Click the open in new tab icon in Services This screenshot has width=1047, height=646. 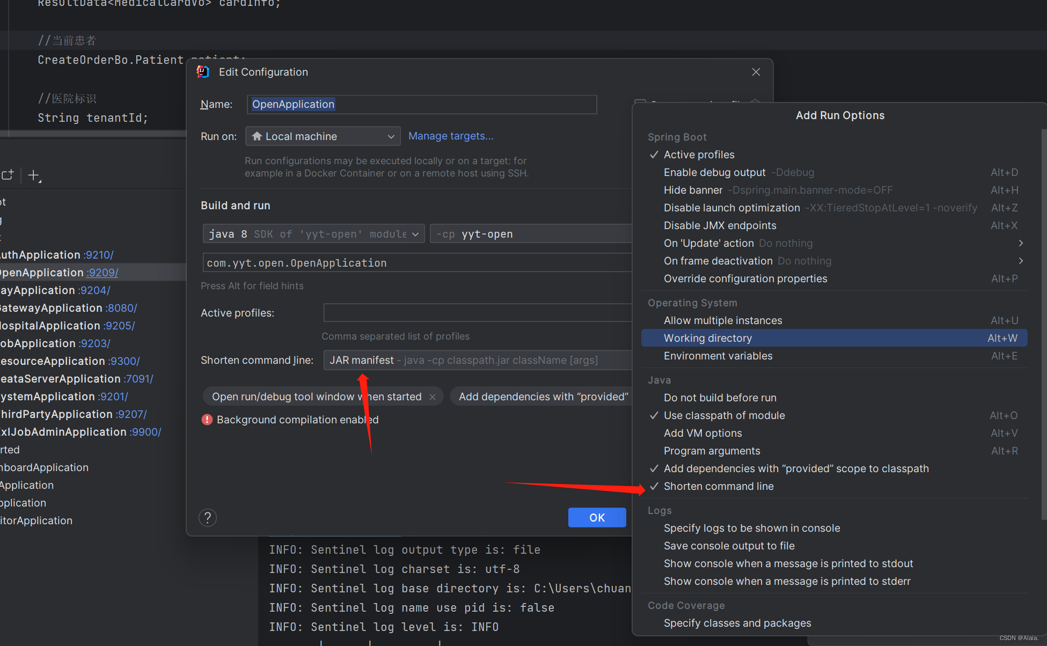(x=8, y=175)
